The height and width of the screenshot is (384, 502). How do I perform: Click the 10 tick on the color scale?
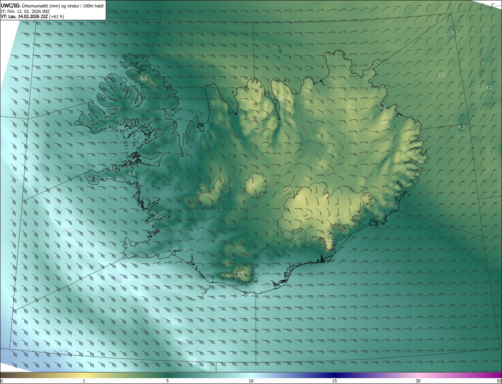251,381
